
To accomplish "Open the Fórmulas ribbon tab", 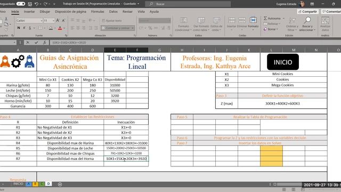I will tap(98, 12).
